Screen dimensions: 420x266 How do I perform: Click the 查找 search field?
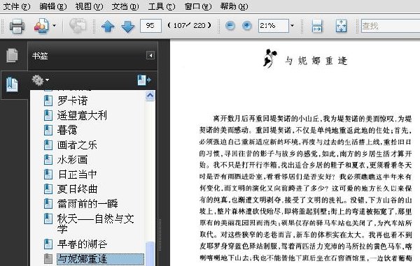pyautogui.click(x=391, y=26)
